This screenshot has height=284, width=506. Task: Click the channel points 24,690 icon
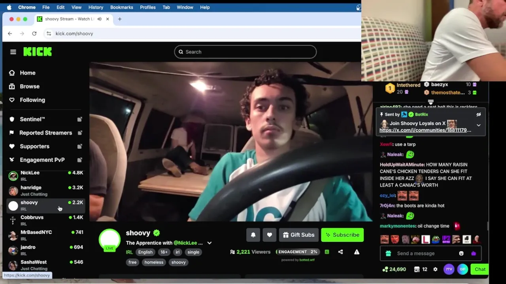pos(394,269)
